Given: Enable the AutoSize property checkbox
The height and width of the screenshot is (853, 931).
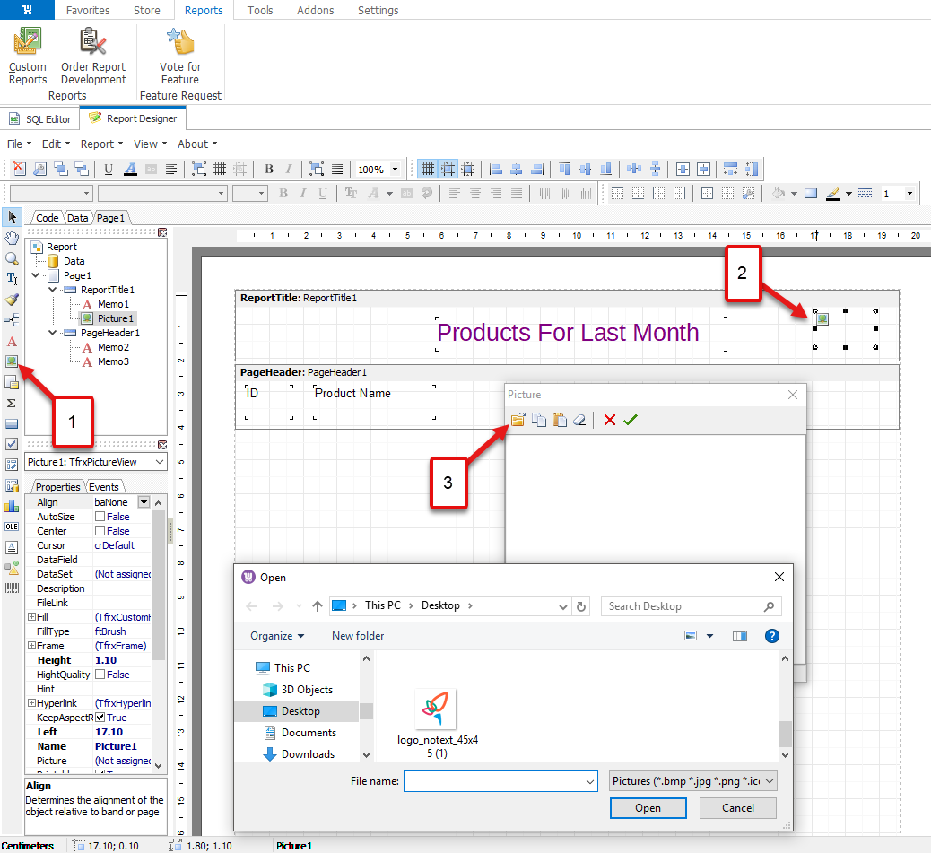Looking at the screenshot, I should click(x=100, y=517).
